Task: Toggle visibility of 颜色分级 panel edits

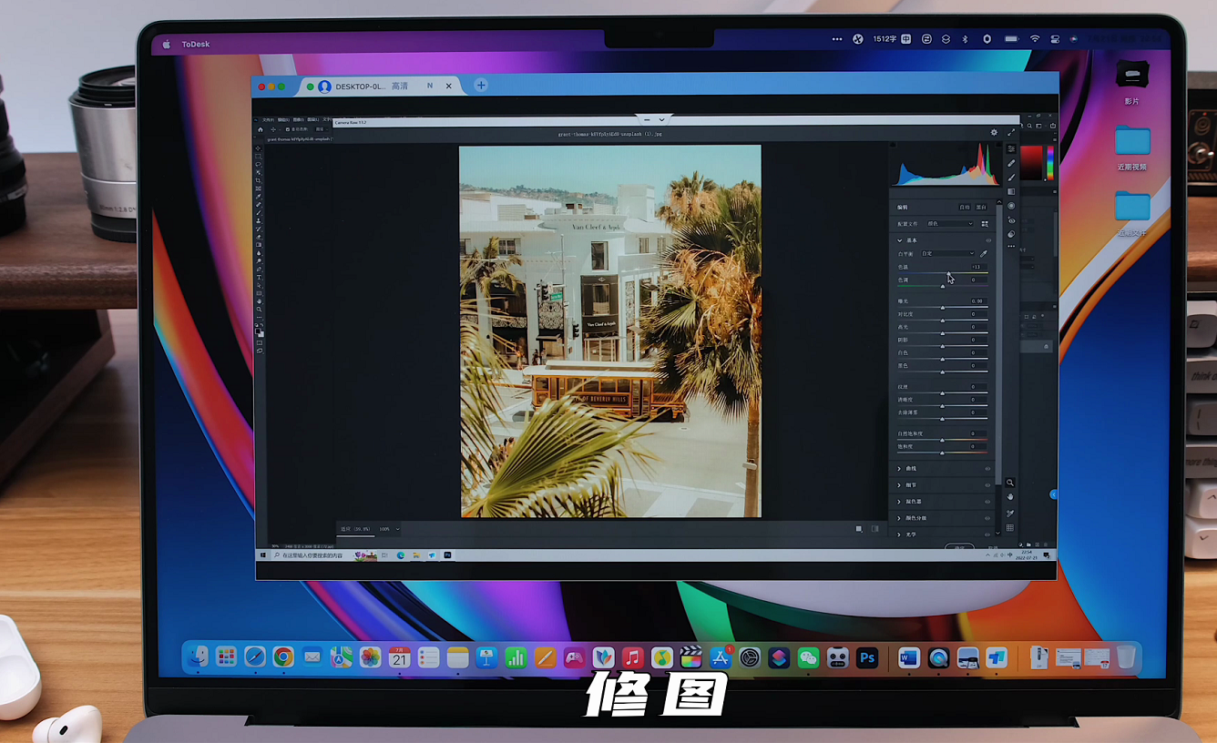Action: [987, 518]
